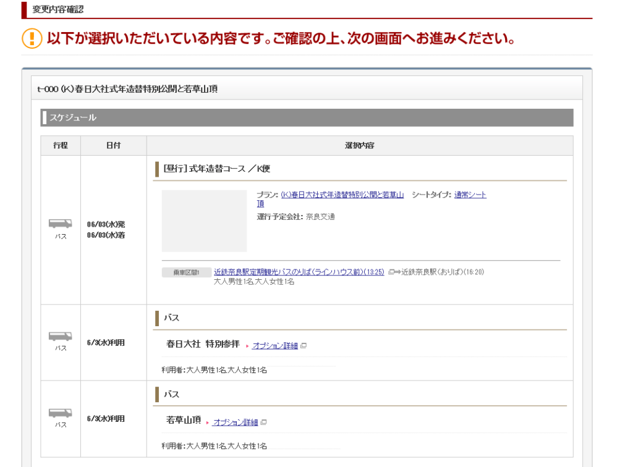Open the 通常シート seat type link
Screen dimensions: 633x467
click(x=470, y=195)
